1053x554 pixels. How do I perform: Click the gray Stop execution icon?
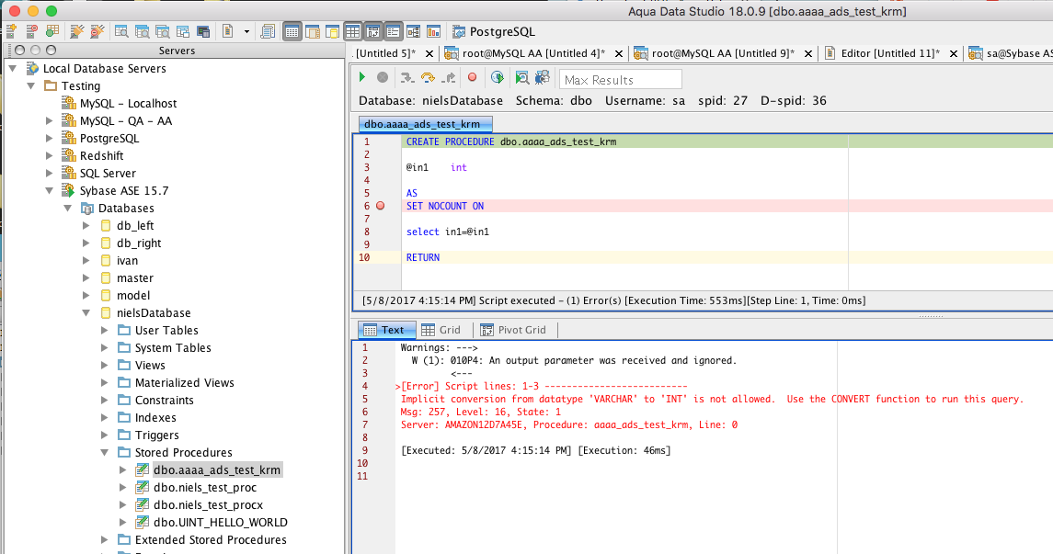(382, 78)
